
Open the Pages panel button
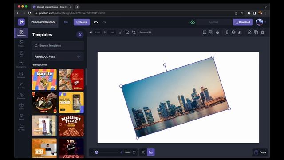click(260, 152)
